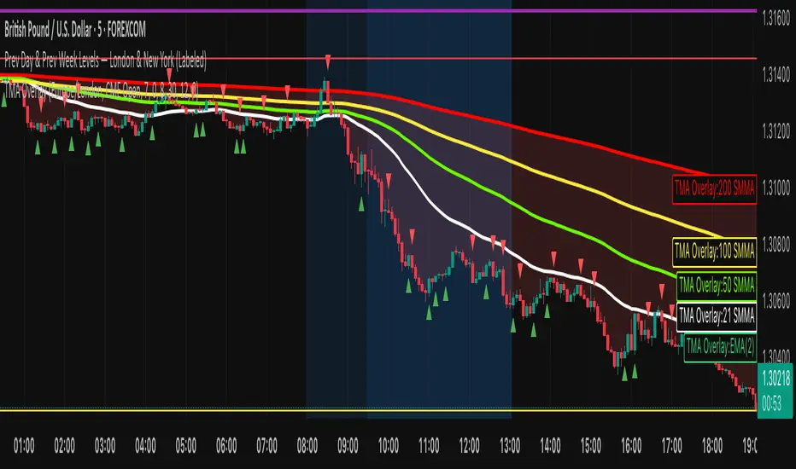This screenshot has width=796, height=469.
Task: Click the 03:00 time axis label
Action: coord(105,446)
